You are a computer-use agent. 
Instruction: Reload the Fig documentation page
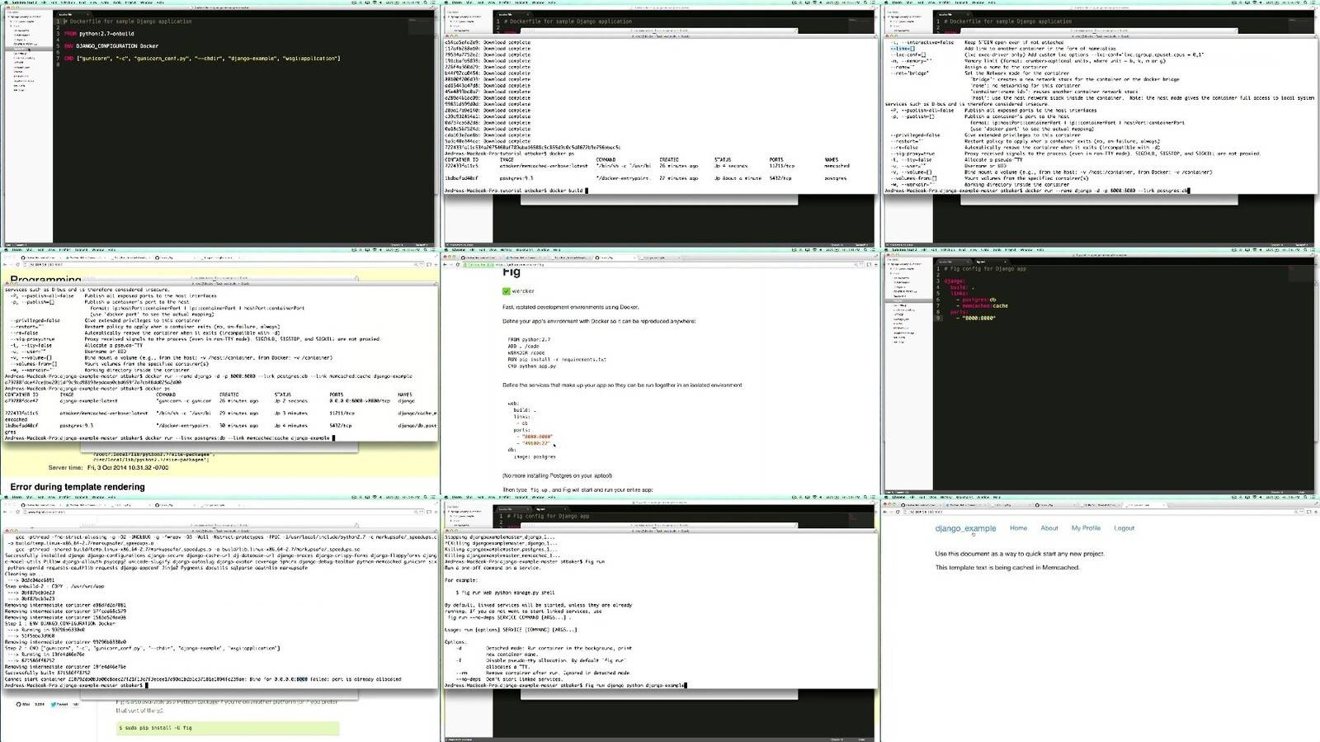458,264
